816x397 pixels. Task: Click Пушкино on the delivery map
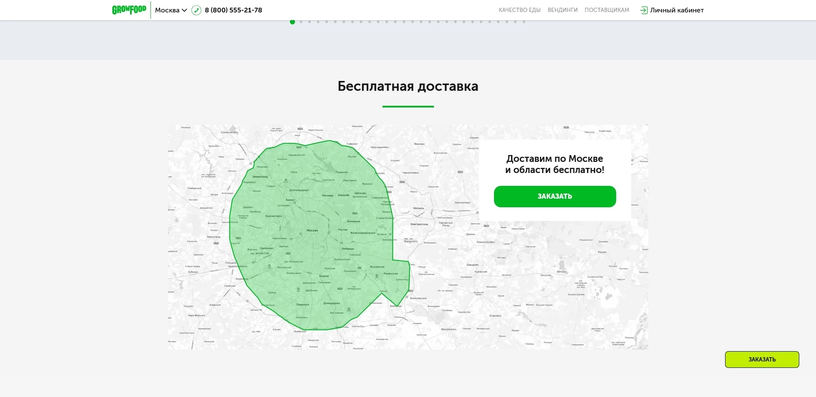tap(342, 172)
